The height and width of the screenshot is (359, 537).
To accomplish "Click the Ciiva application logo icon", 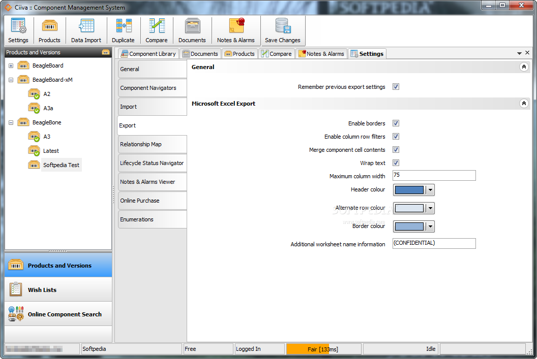I will [x=8, y=7].
